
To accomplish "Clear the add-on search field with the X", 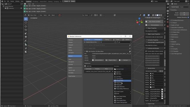I will pyautogui.click(x=130, y=42).
